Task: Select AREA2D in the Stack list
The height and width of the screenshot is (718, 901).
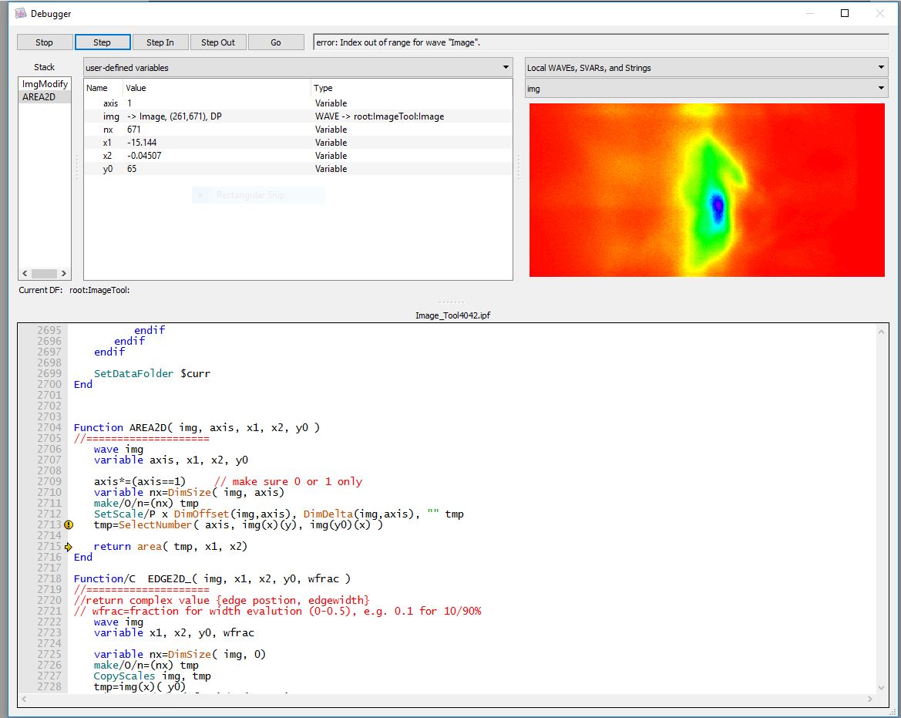Action: point(45,97)
